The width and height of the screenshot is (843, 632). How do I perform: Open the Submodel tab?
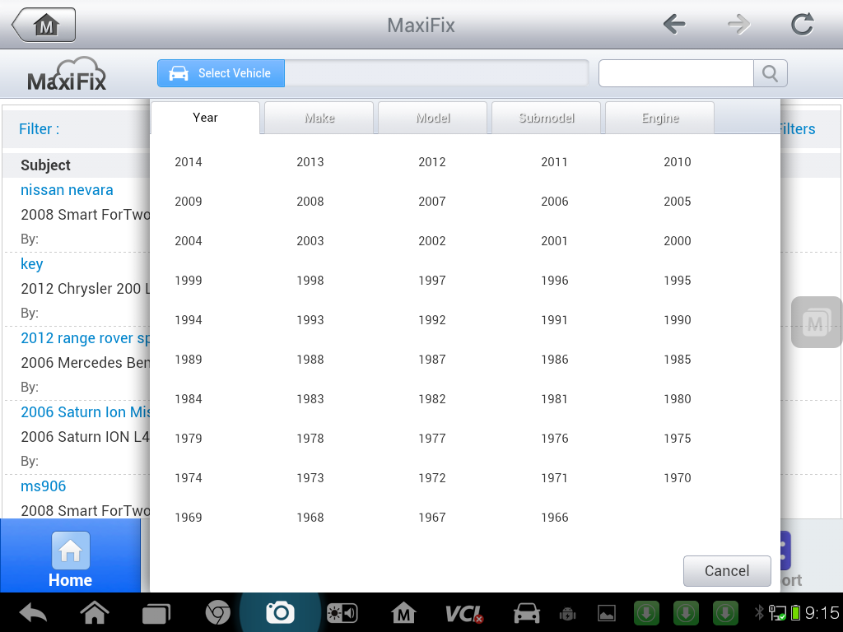click(547, 118)
